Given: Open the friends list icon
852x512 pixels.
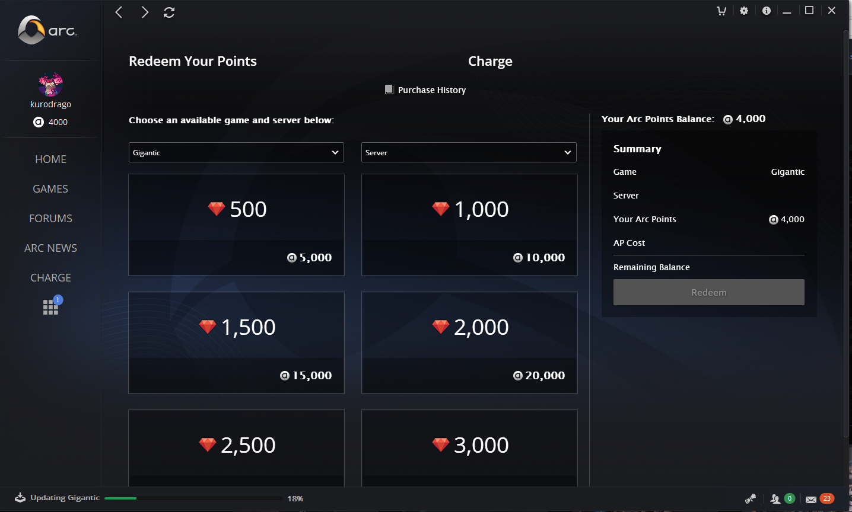Looking at the screenshot, I should coord(775,499).
